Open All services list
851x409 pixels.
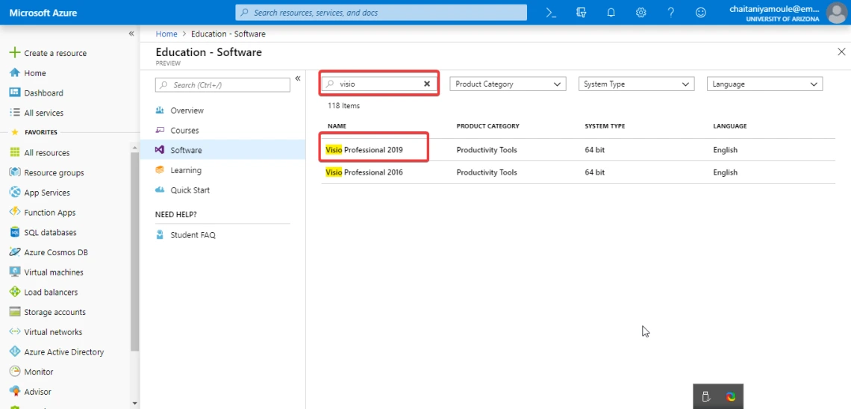tap(43, 113)
